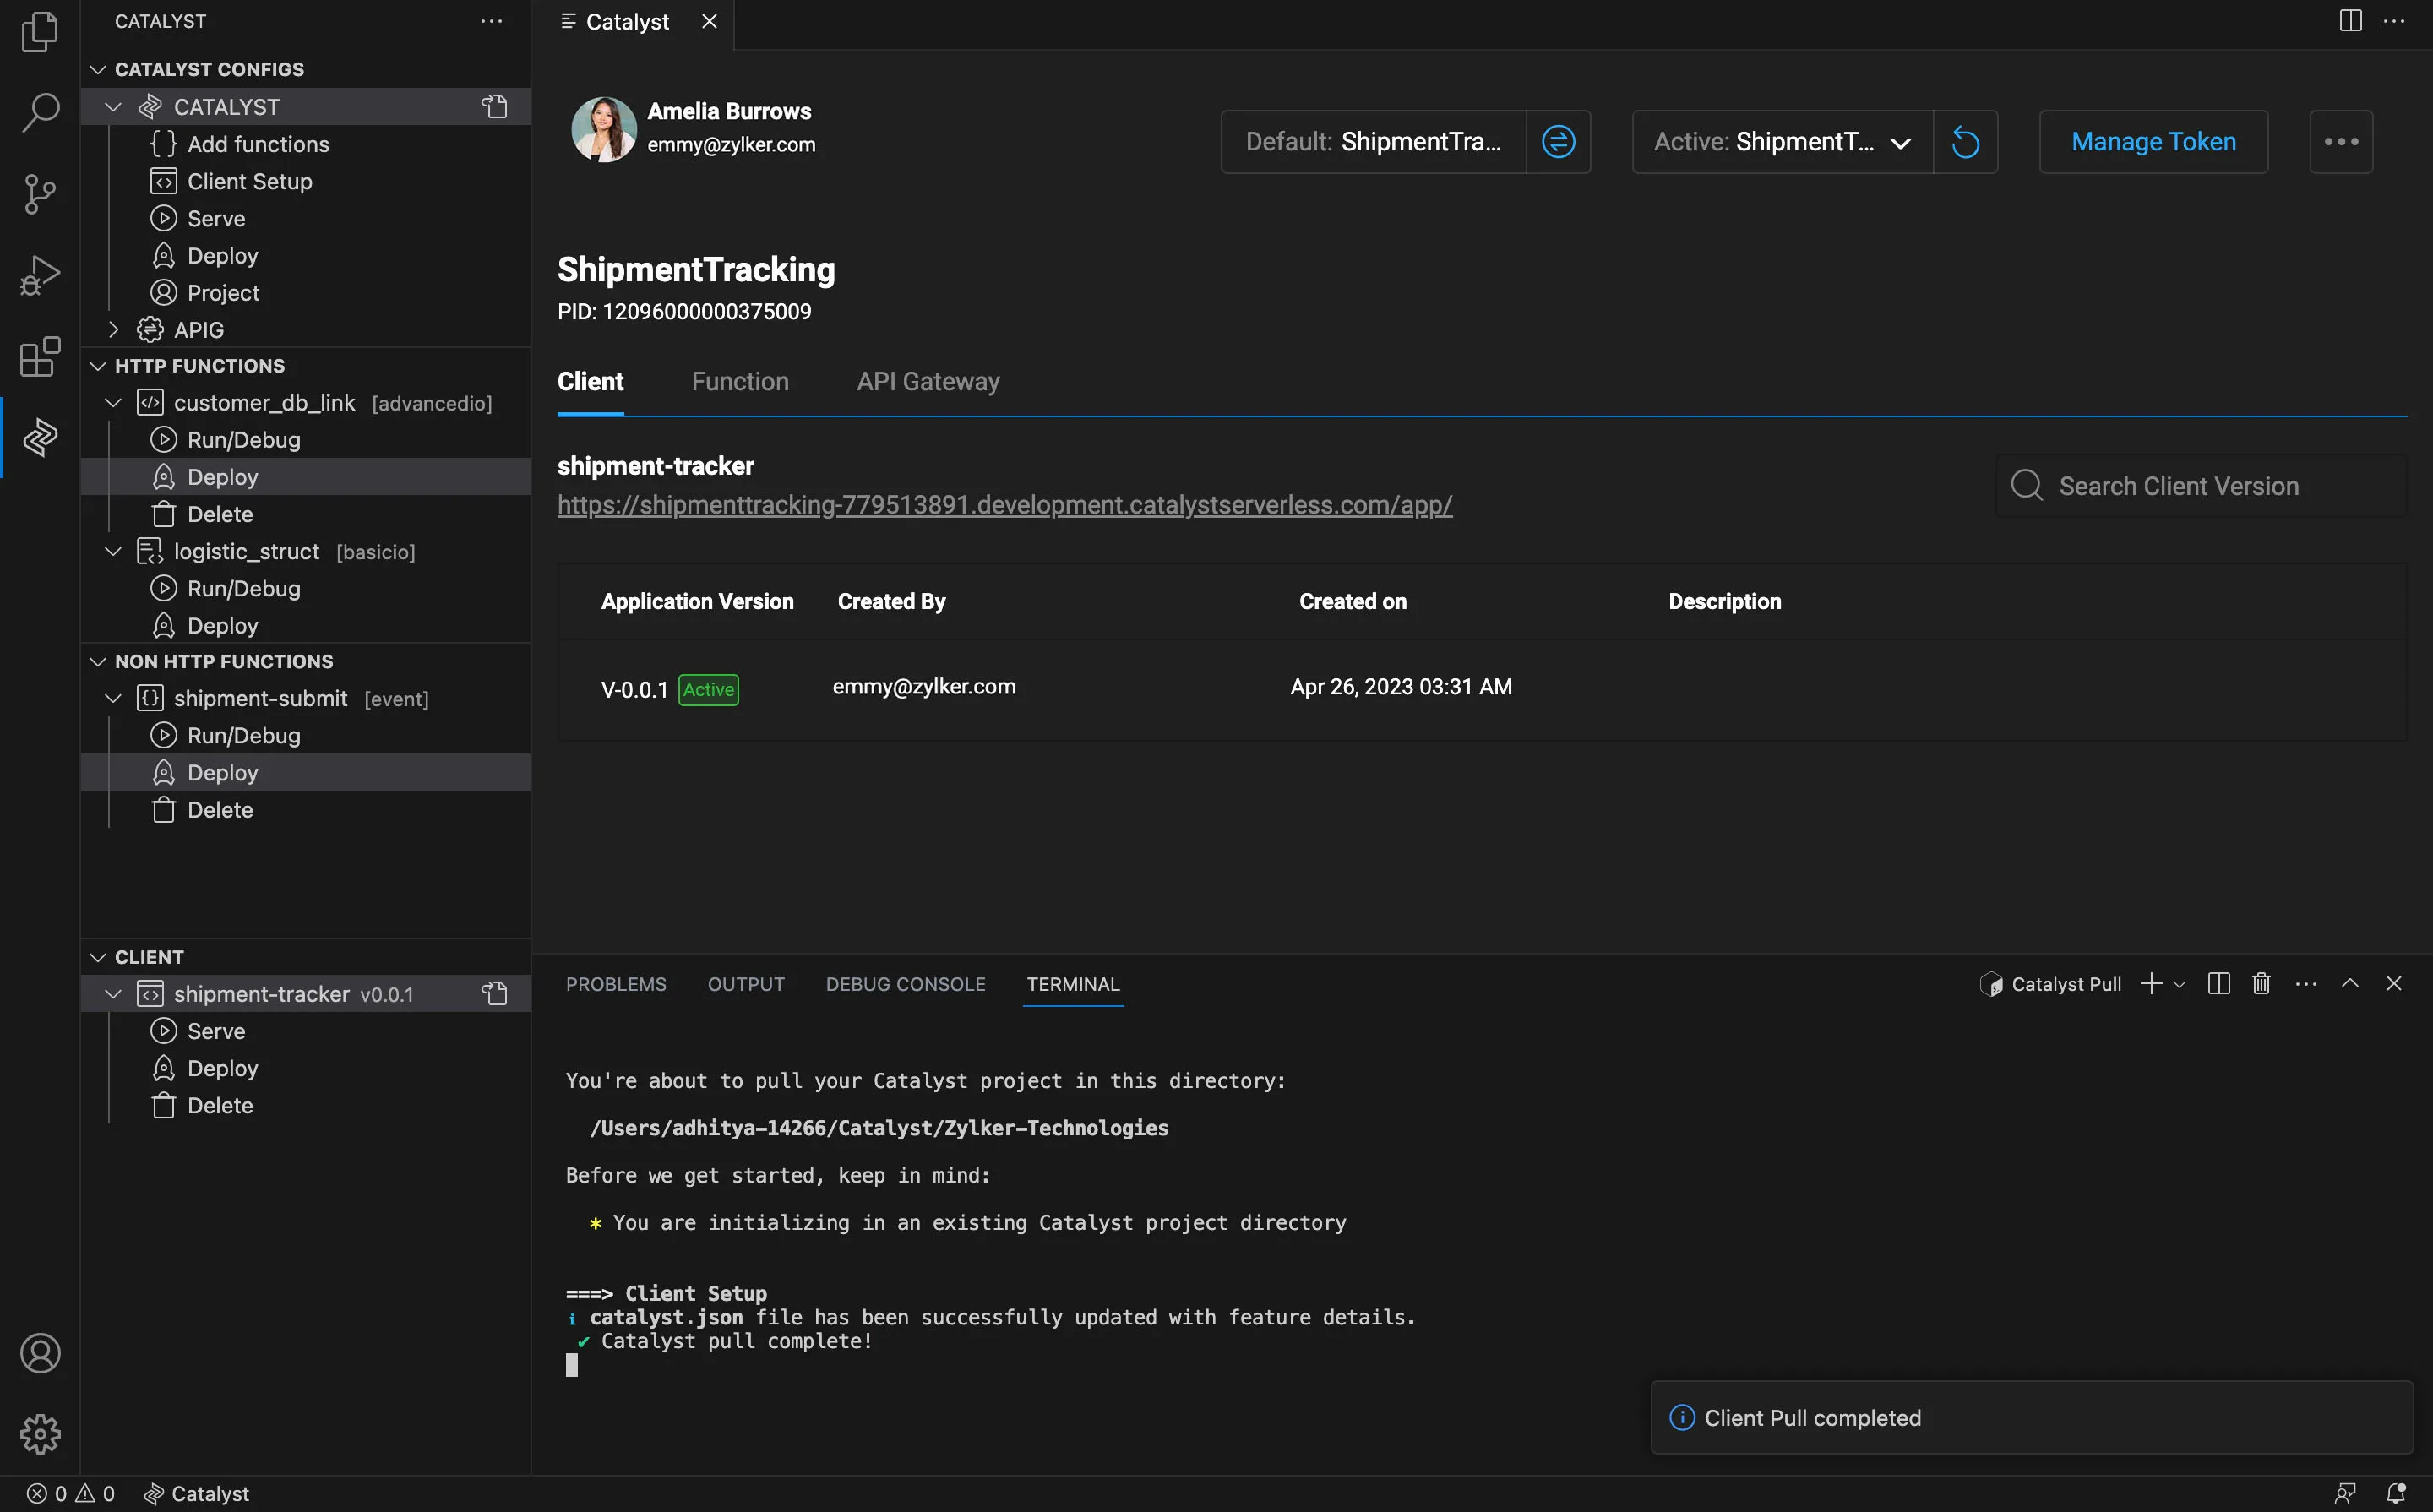
Task: Open the DEBUG CONSOLE panel tab
Action: coord(906,984)
